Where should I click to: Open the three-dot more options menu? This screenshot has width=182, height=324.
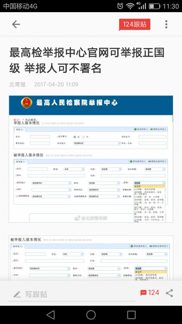tap(166, 24)
